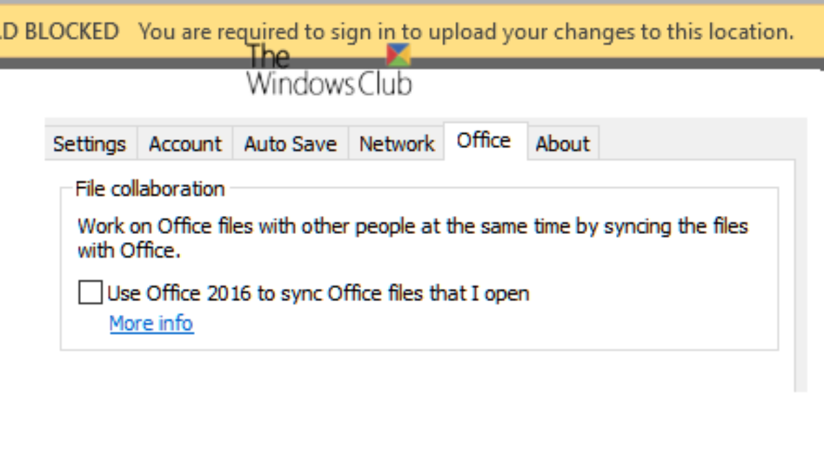
Task: Click the Office tab
Action: click(484, 141)
